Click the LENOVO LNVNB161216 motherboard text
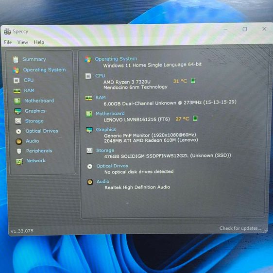 [136, 119]
